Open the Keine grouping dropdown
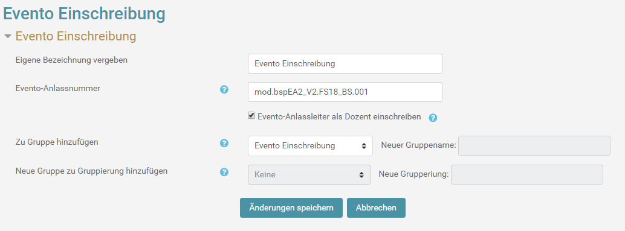The height and width of the screenshot is (231, 625). click(x=309, y=174)
